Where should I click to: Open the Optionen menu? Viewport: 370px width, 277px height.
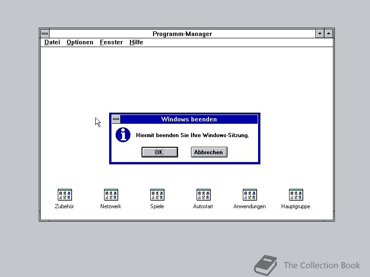(80, 42)
